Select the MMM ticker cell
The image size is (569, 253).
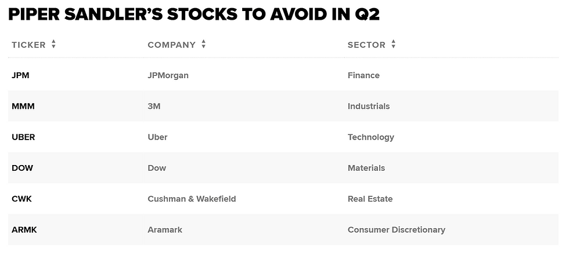coord(22,106)
